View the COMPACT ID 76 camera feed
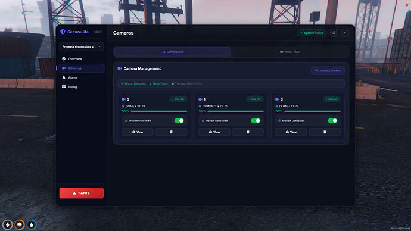 point(214,132)
